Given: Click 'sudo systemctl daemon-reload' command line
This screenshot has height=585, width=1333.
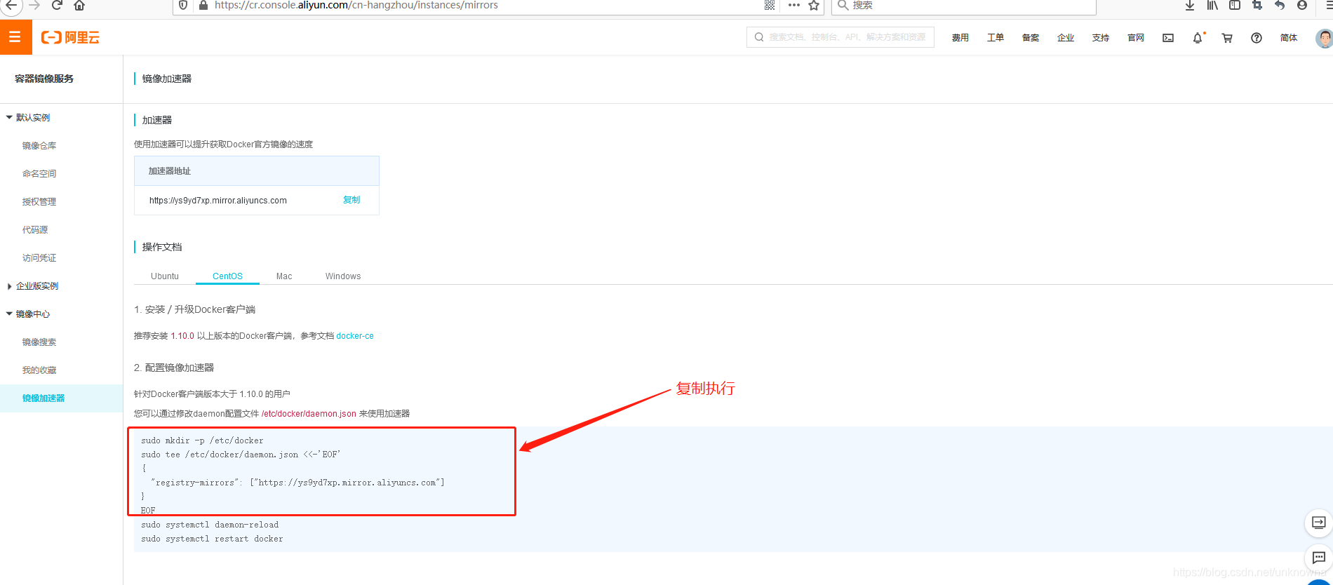Looking at the screenshot, I should coord(210,525).
